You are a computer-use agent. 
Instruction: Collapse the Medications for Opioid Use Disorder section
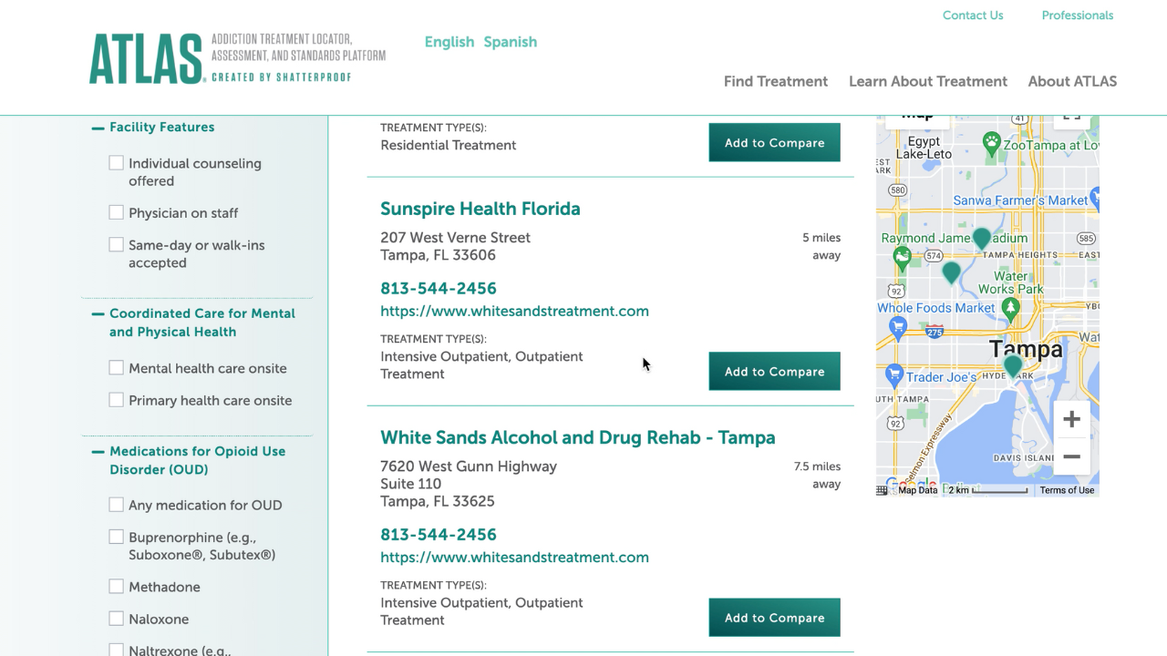(98, 451)
